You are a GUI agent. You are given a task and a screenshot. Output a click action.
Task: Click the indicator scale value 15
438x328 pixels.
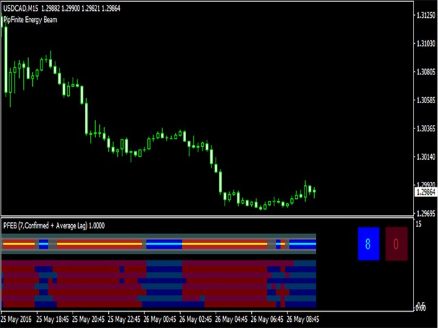(x=419, y=224)
